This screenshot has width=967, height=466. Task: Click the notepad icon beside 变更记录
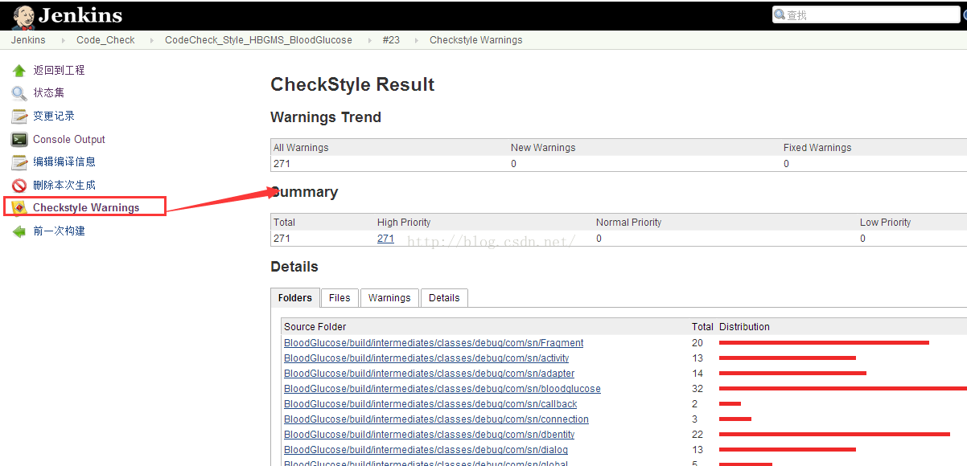[x=19, y=117]
